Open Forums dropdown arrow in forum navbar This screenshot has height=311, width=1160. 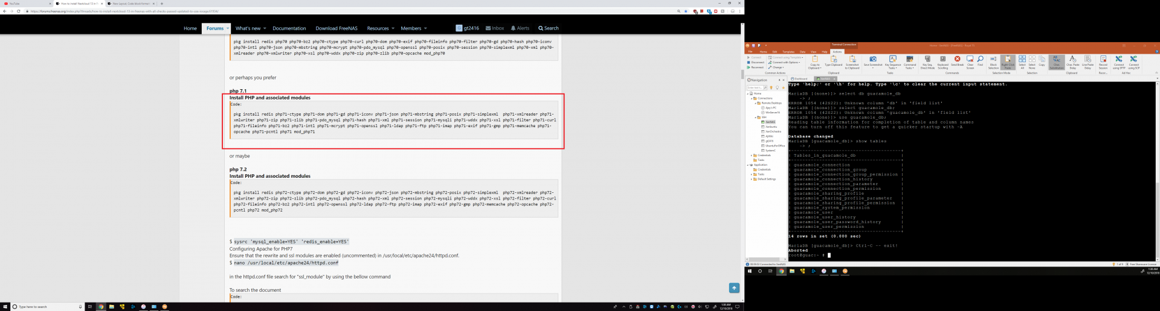tap(228, 28)
